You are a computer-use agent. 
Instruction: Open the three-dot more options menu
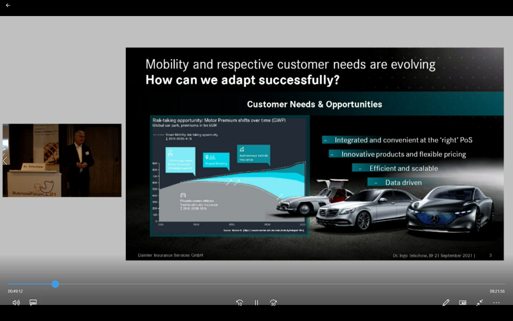(496, 303)
